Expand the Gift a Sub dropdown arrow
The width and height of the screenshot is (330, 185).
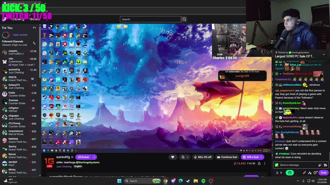pos(261,157)
